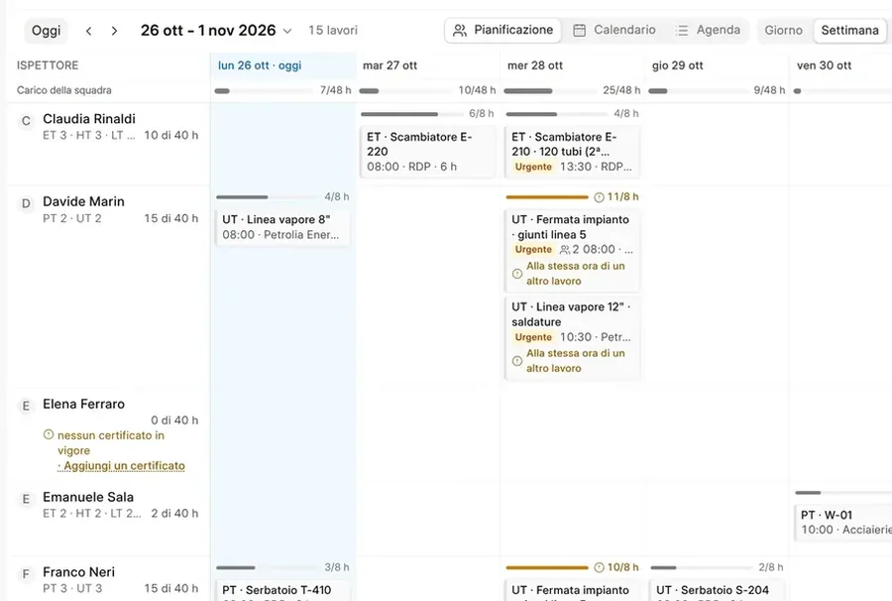Click Elena Ferraro's avatar initial
892x601 pixels.
tap(26, 406)
